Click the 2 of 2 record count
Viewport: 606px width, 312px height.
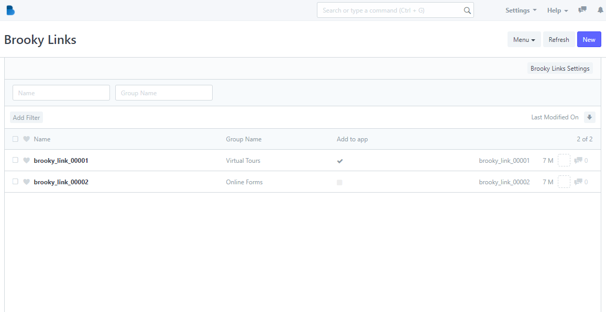click(x=585, y=139)
